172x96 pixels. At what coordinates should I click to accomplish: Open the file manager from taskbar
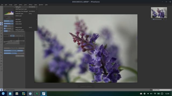tap(17, 94)
